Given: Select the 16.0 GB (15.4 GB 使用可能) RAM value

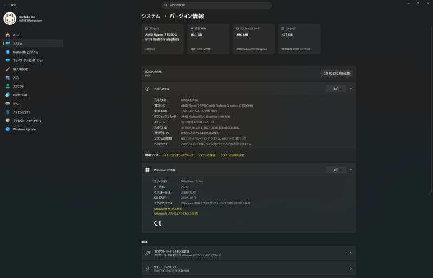Looking at the screenshot, I should [199, 111].
